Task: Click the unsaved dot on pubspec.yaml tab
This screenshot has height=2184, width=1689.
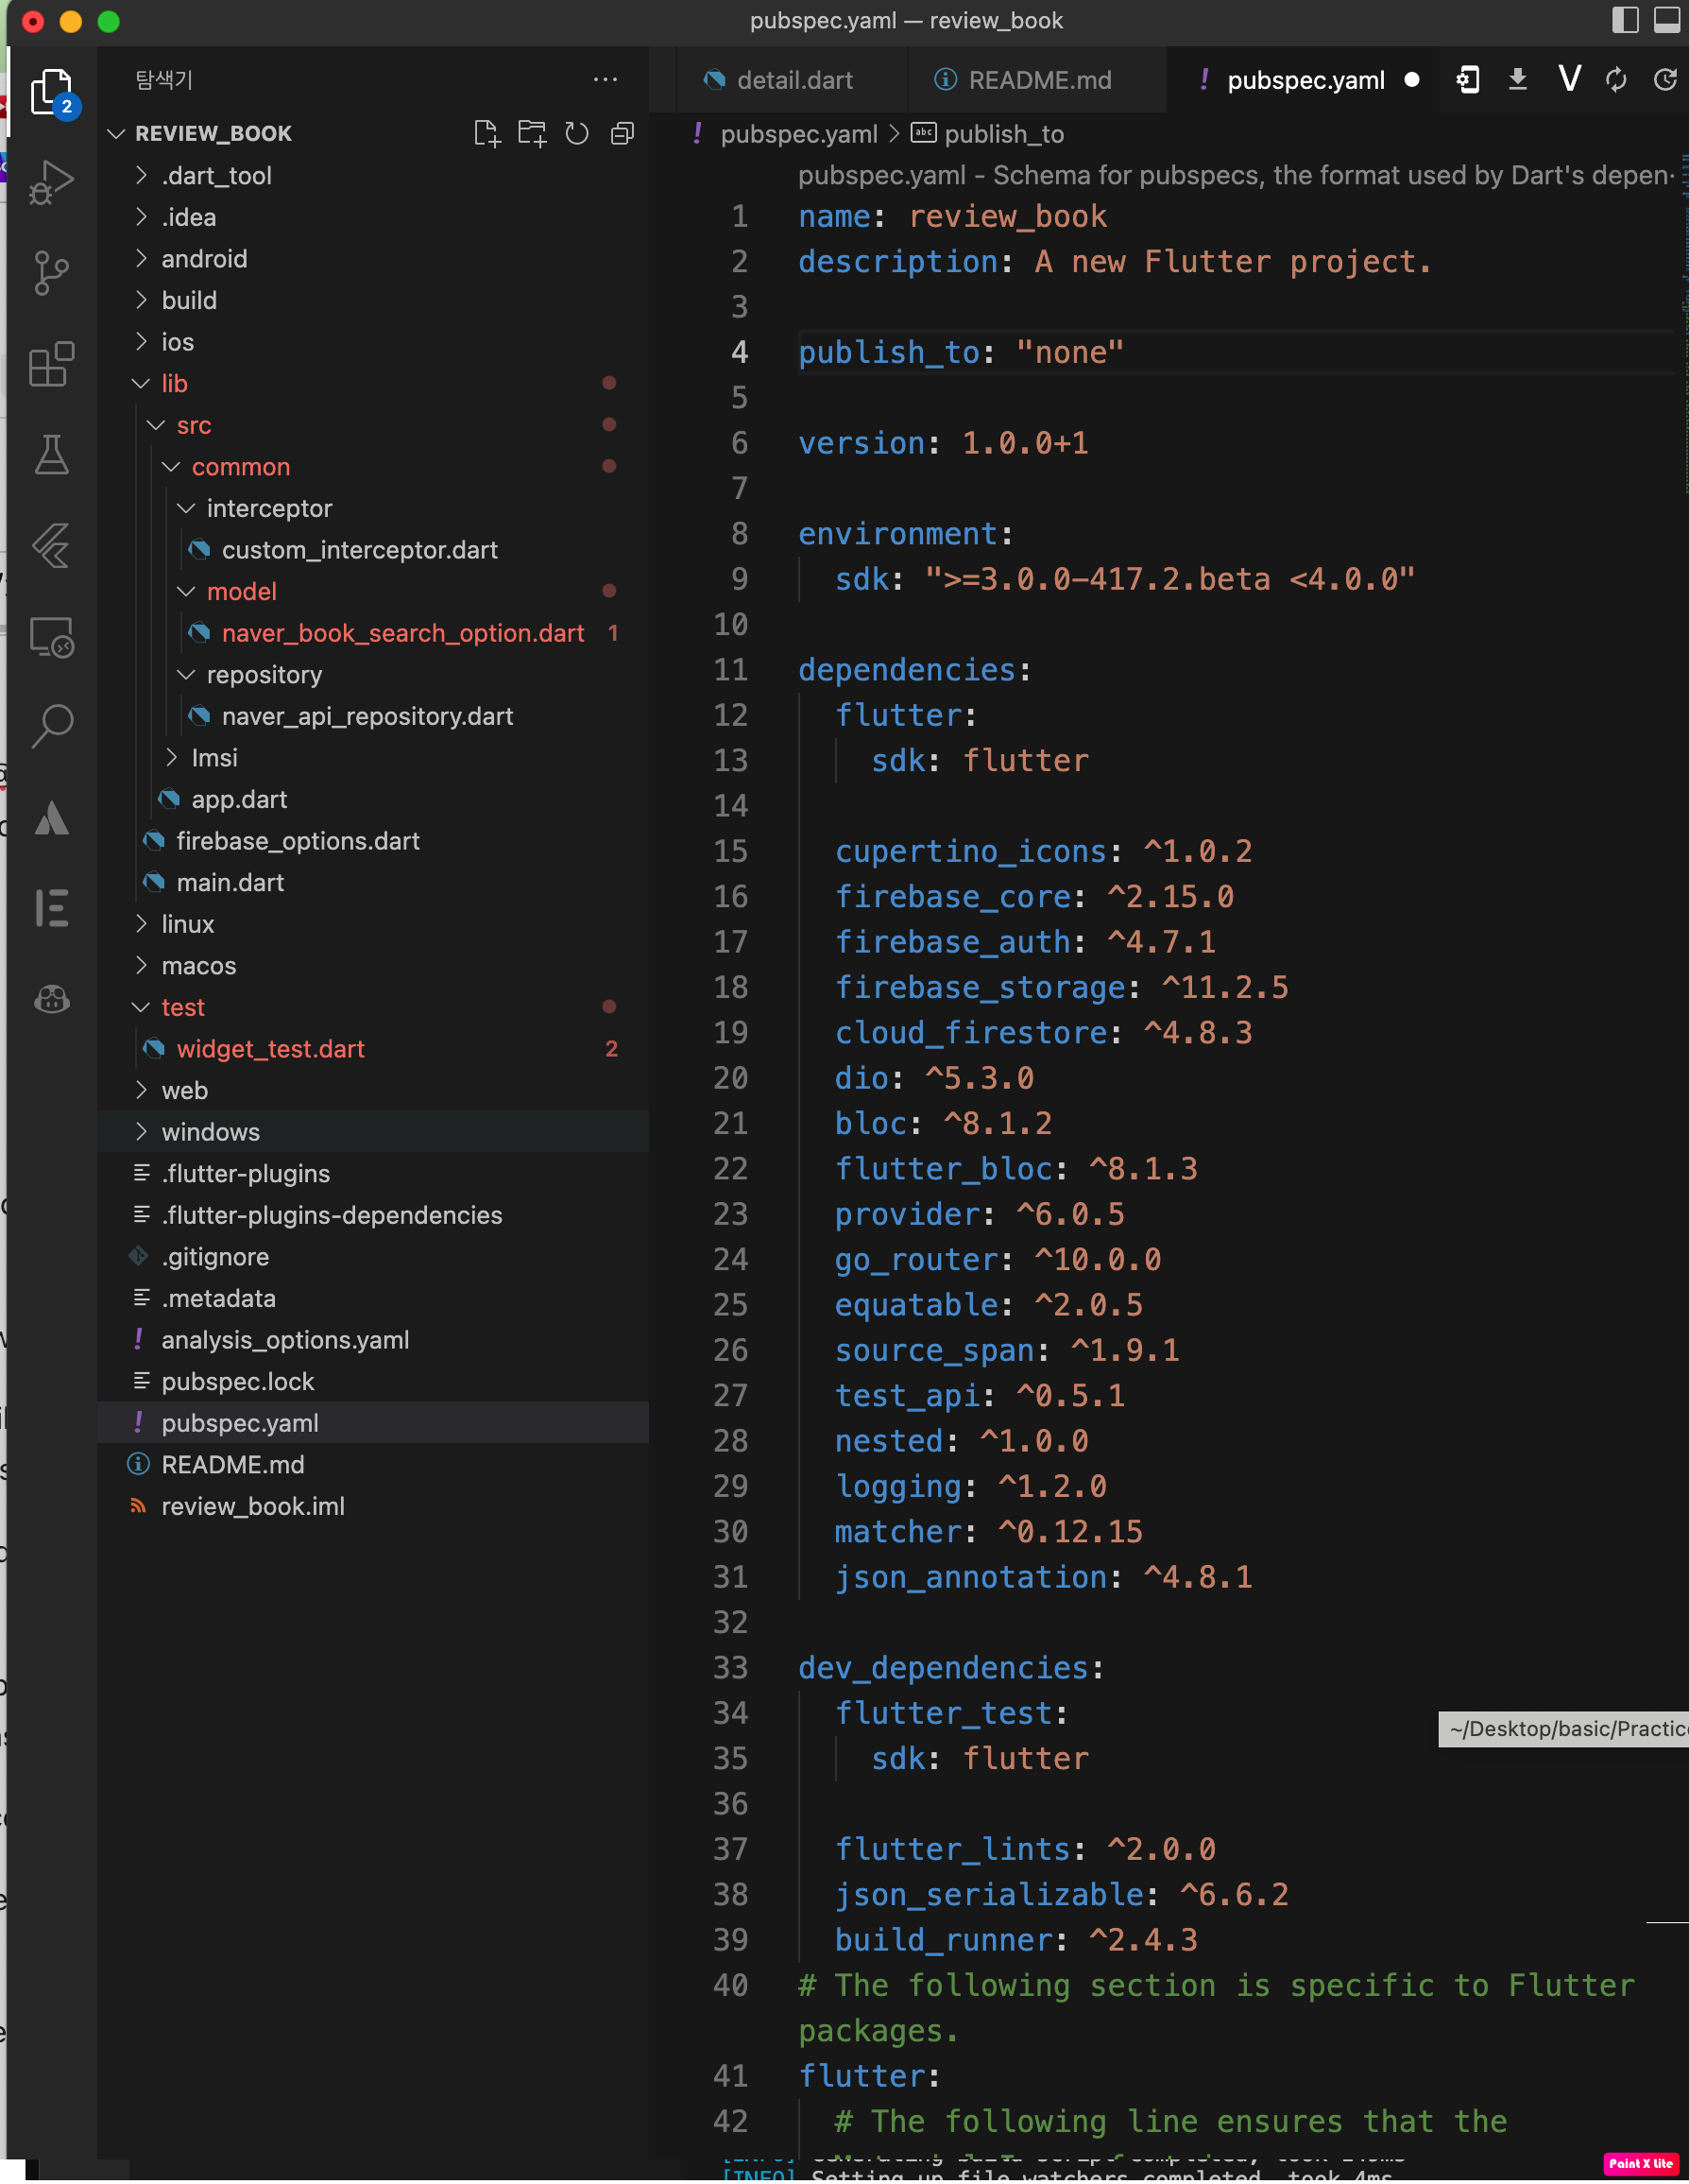Action: [1411, 80]
